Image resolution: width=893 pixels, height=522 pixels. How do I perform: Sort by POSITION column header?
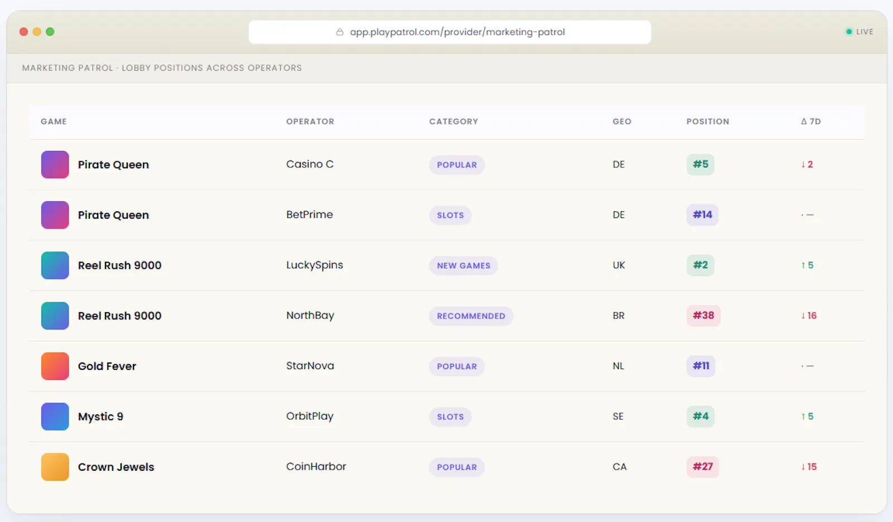click(708, 122)
